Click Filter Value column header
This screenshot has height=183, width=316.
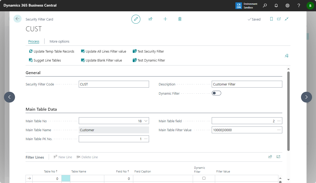[223, 171]
